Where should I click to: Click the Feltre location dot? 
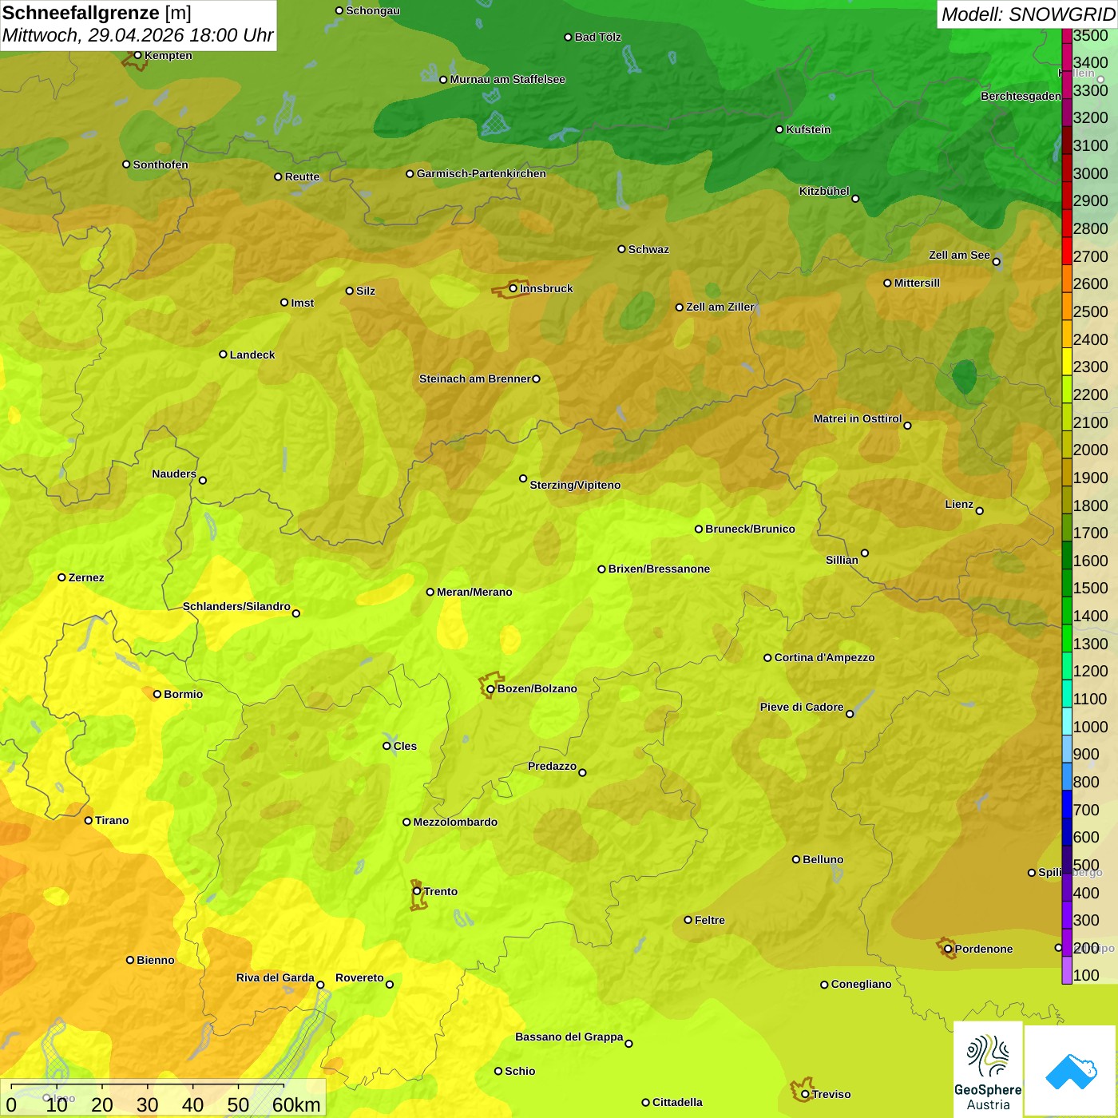point(688,920)
